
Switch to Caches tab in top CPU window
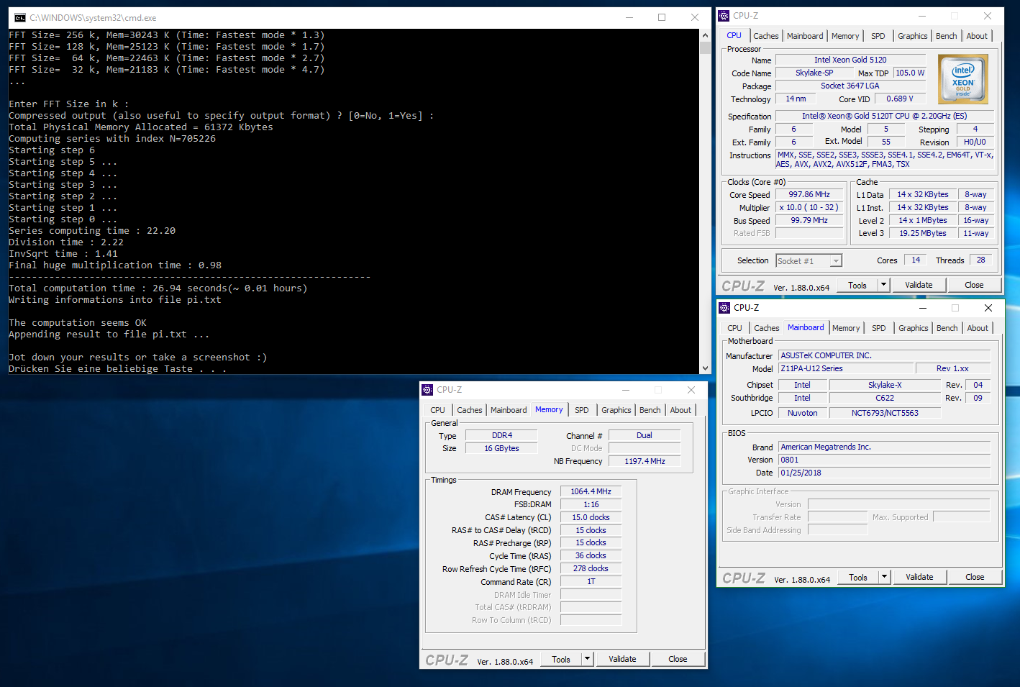tap(765, 36)
